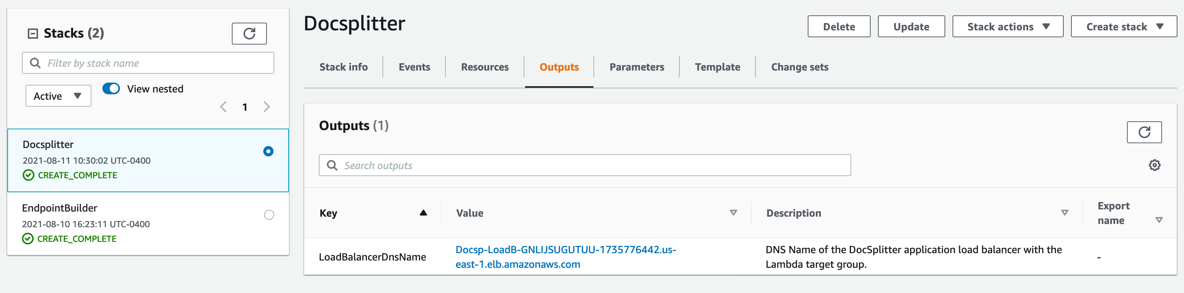
Task: Click EndpointBuilder CREATE_COMPLETE status check icon
Action: click(x=27, y=239)
